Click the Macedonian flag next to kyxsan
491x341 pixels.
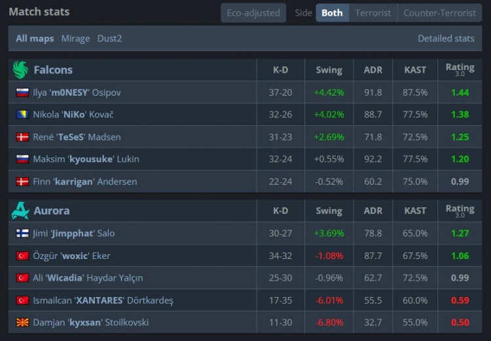tap(22, 323)
